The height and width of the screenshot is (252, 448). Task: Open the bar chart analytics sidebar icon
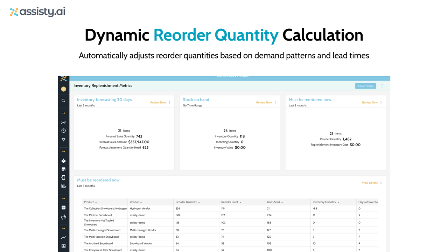tap(63, 185)
